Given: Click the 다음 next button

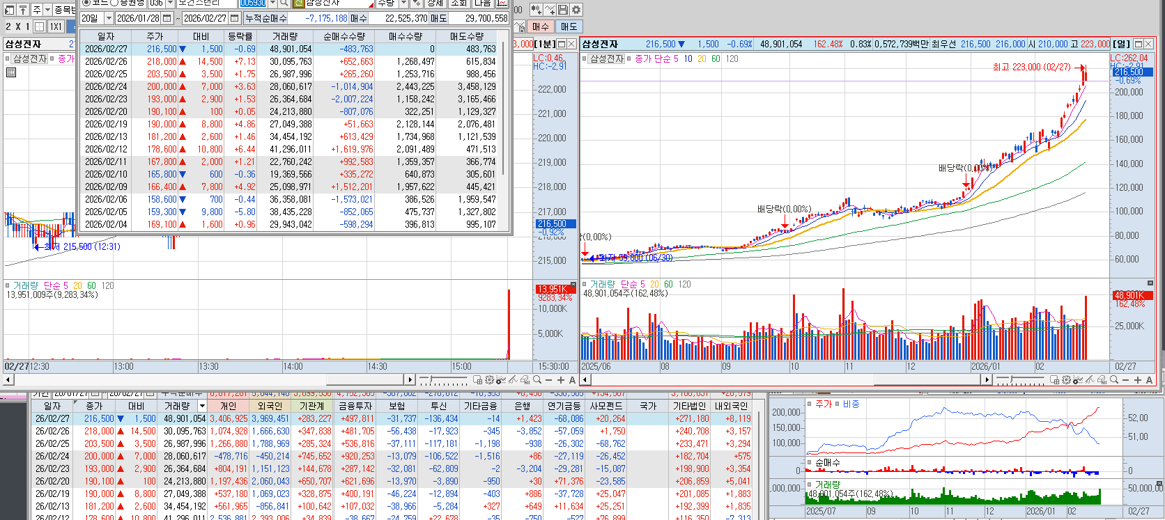Looking at the screenshot, I should (x=483, y=3).
